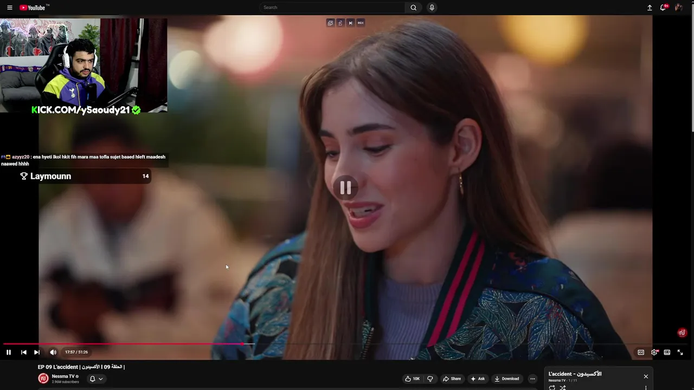Click the 17:57 / 51:26 time display

coord(76,352)
